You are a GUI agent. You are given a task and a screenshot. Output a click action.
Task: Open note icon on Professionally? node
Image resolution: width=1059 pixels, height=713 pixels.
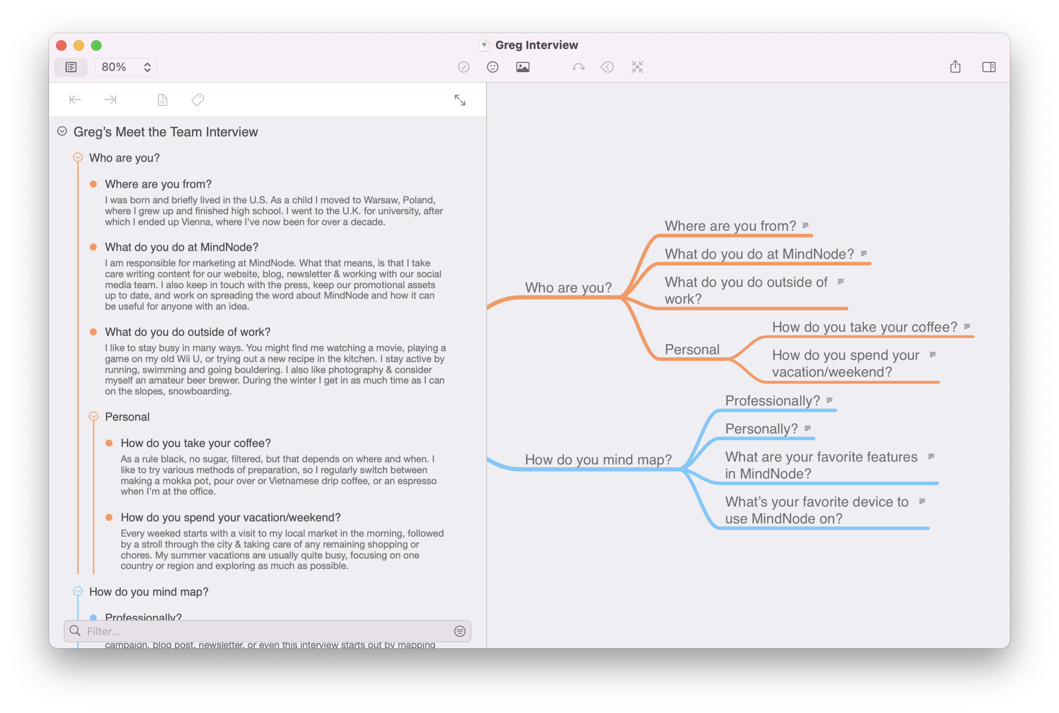pos(829,400)
